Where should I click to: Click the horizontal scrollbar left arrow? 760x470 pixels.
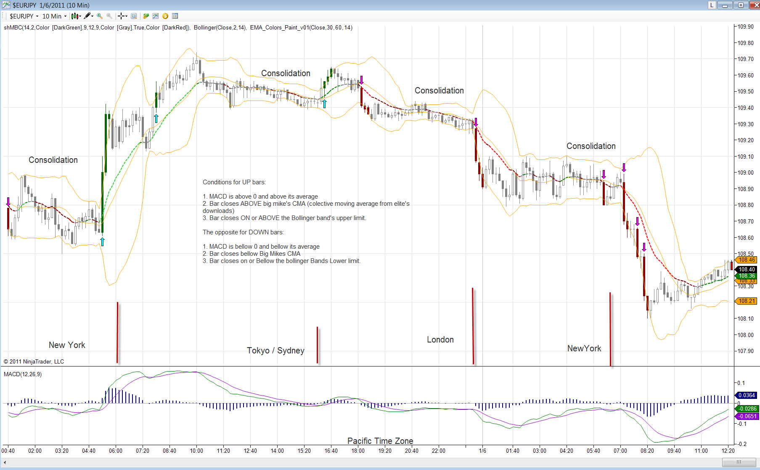5,462
